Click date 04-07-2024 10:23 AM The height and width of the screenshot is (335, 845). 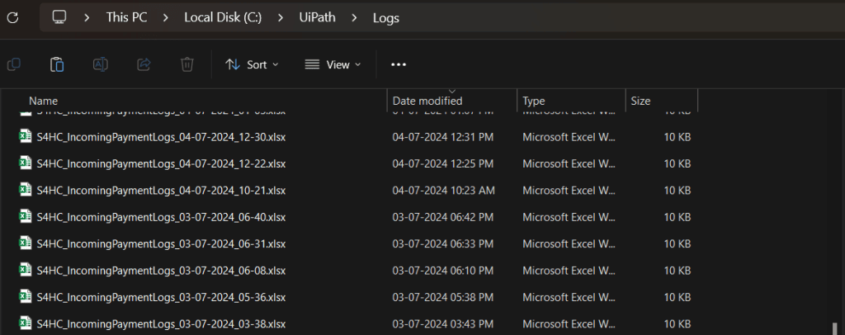point(443,190)
